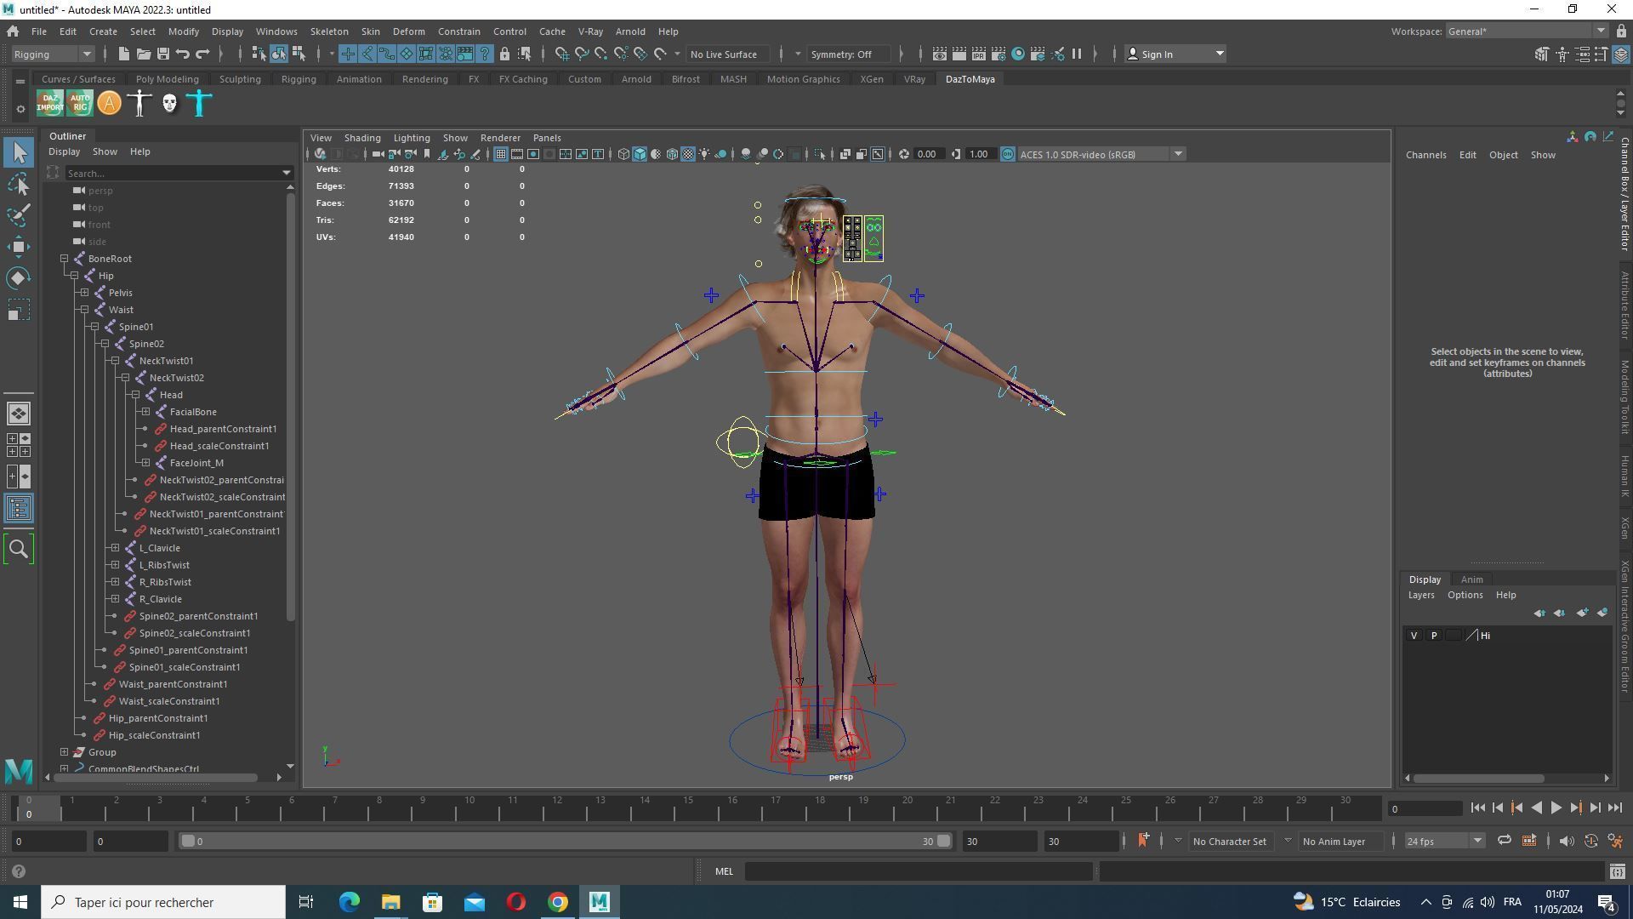
Task: Click the MEL command line input
Action: 919,871
